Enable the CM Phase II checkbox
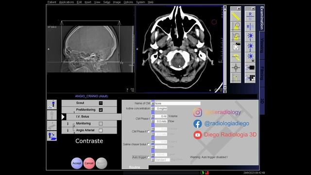 point(148,131)
